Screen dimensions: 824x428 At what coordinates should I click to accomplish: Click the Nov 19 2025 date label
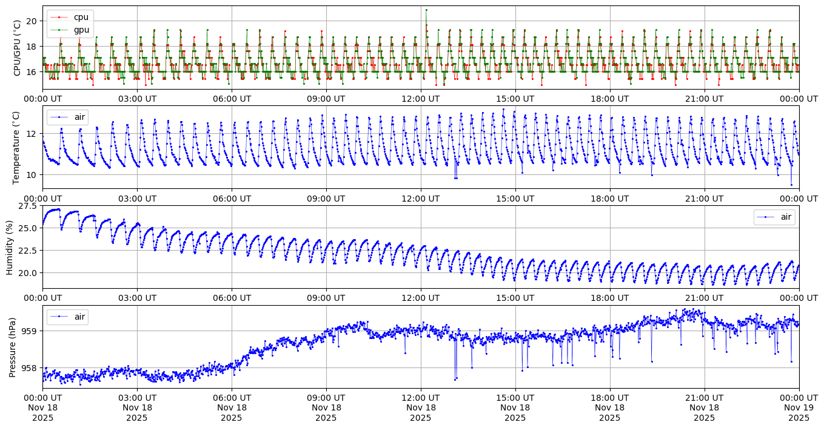(x=799, y=407)
